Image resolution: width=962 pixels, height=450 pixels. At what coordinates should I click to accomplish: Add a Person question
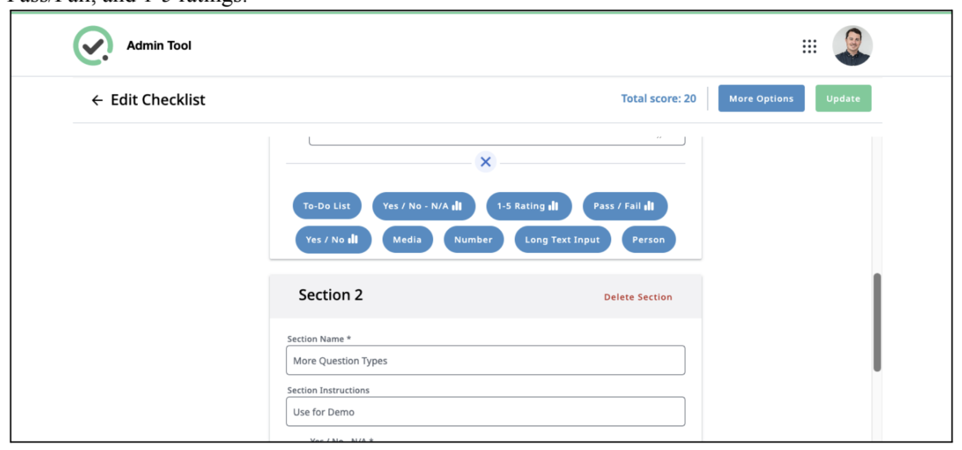point(648,239)
